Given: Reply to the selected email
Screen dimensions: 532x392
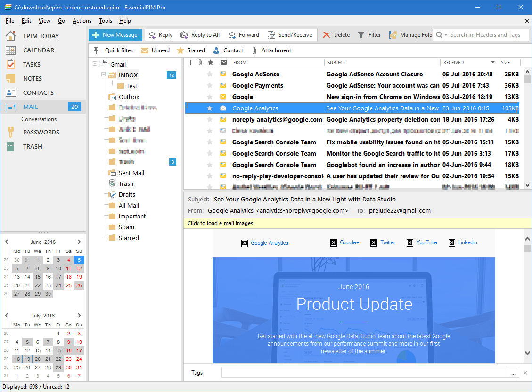Looking at the screenshot, I should click(x=161, y=35).
